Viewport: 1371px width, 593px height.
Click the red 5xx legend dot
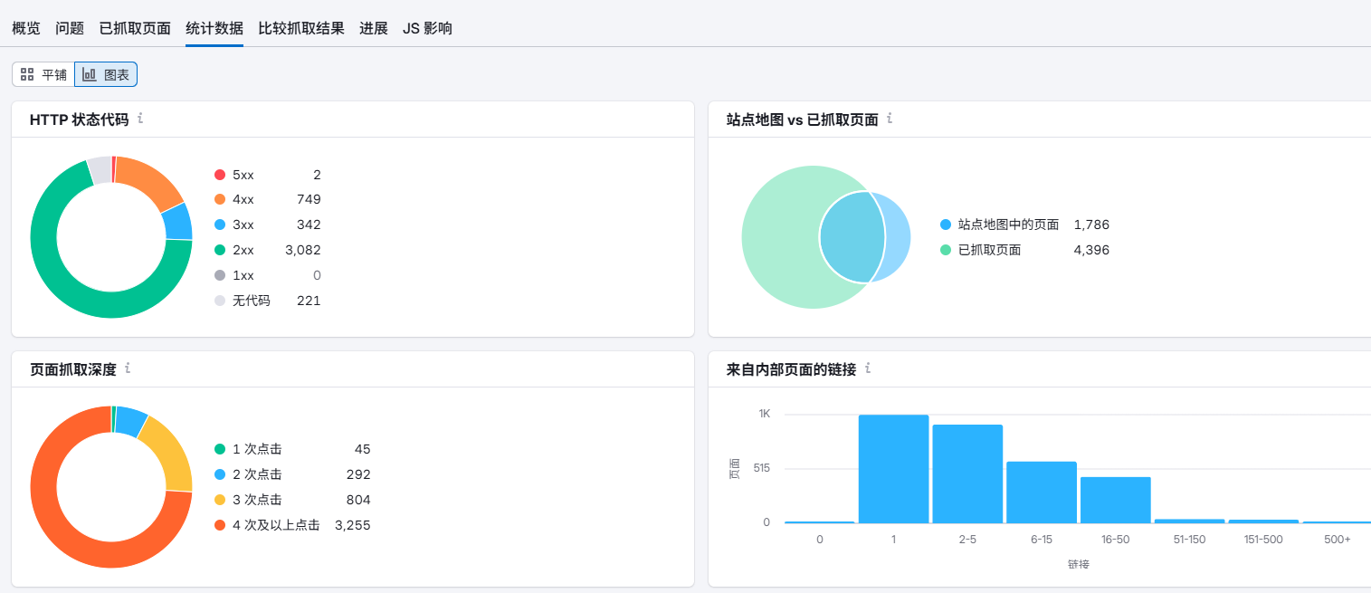[x=220, y=175]
